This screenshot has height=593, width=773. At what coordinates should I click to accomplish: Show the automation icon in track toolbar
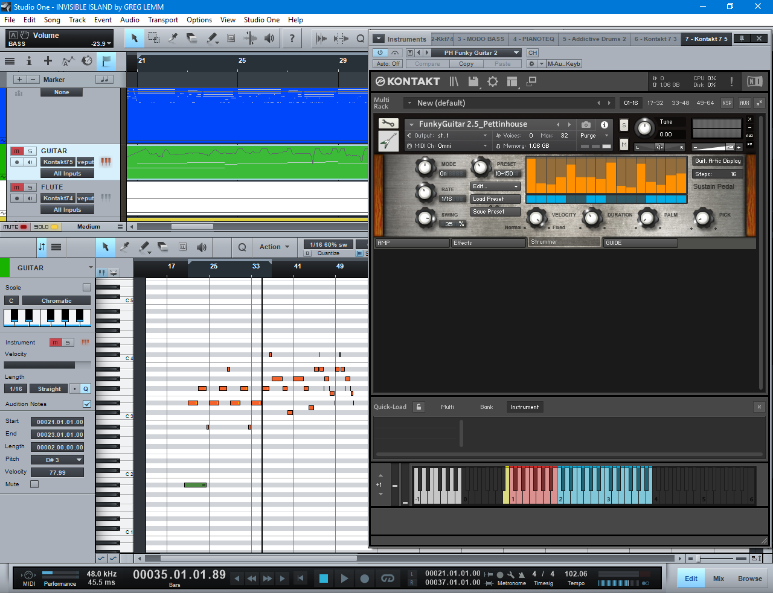tap(68, 61)
